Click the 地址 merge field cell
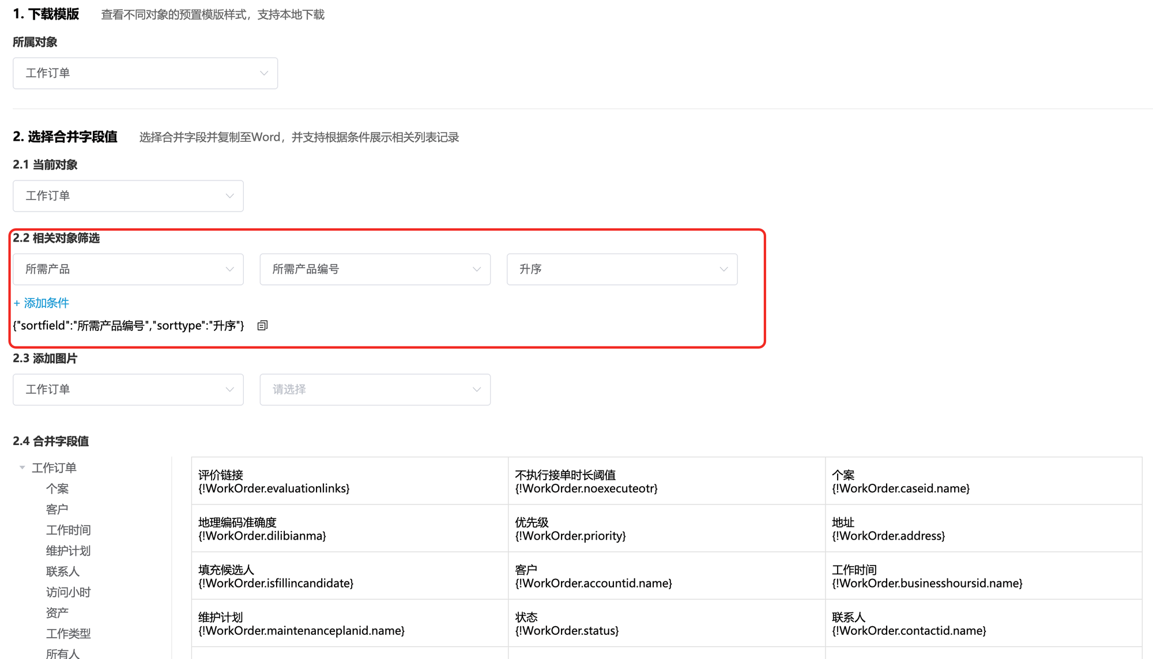Viewport: 1153px width, 659px height. 983,529
